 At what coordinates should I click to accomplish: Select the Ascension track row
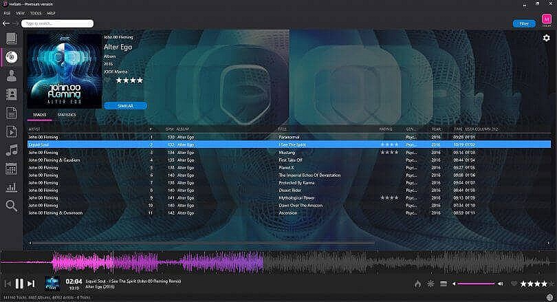tap(289, 213)
